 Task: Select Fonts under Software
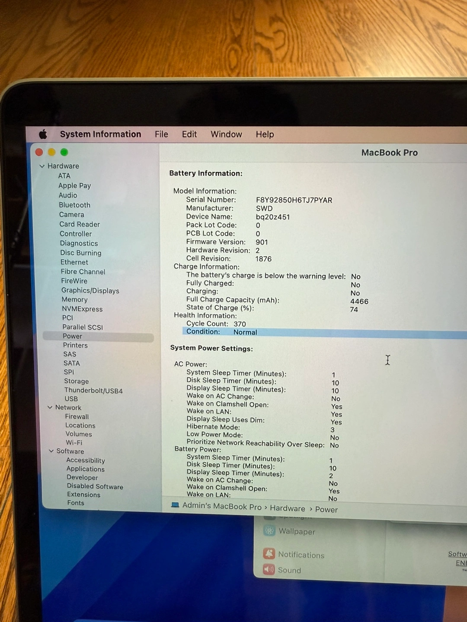tap(76, 503)
